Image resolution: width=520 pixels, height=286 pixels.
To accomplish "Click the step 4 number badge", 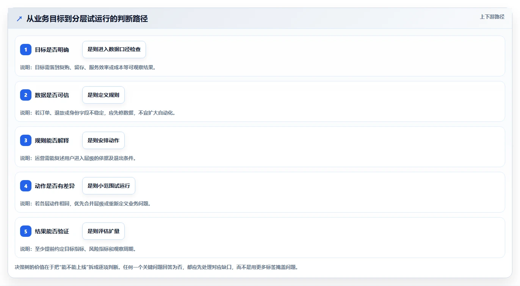I will click(26, 186).
